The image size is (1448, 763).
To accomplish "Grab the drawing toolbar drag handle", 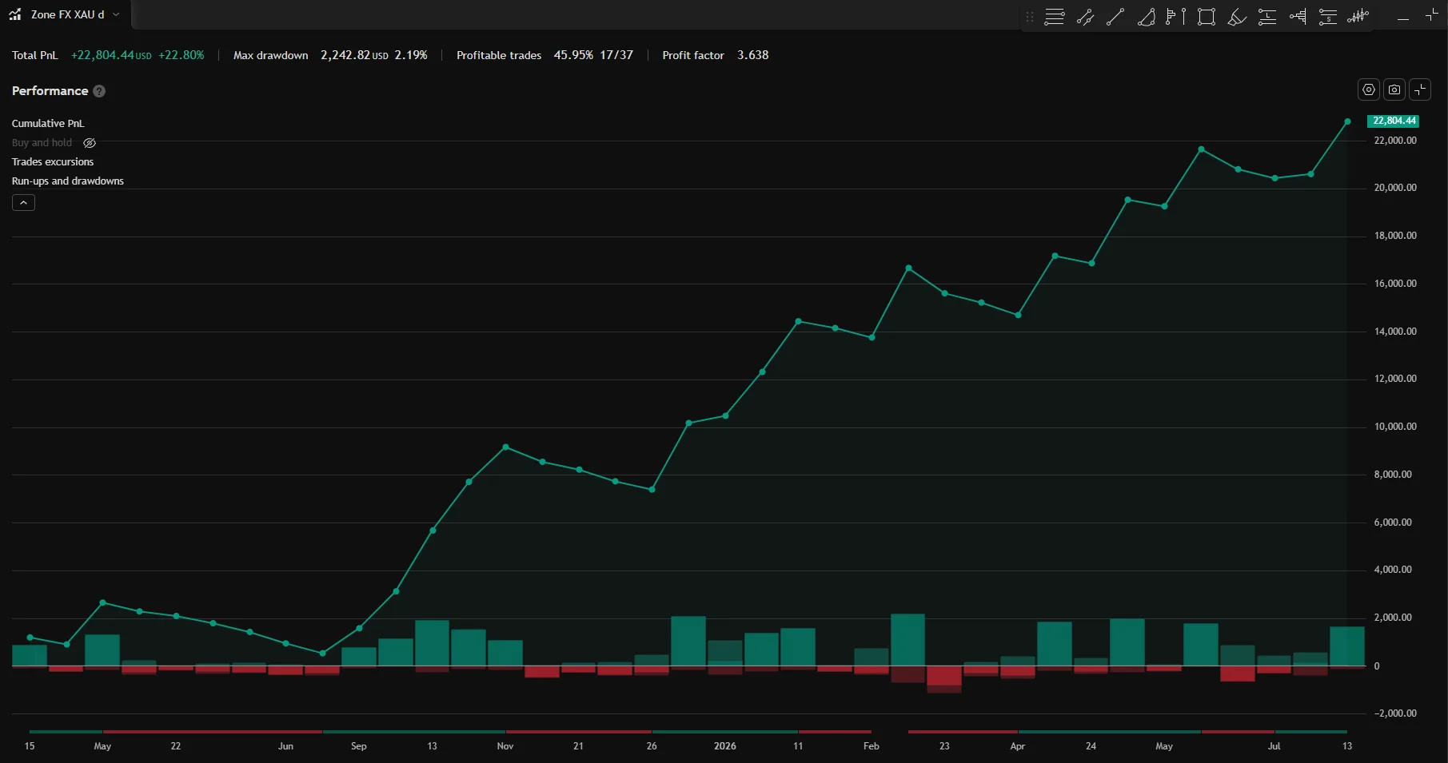I will [x=1030, y=17].
